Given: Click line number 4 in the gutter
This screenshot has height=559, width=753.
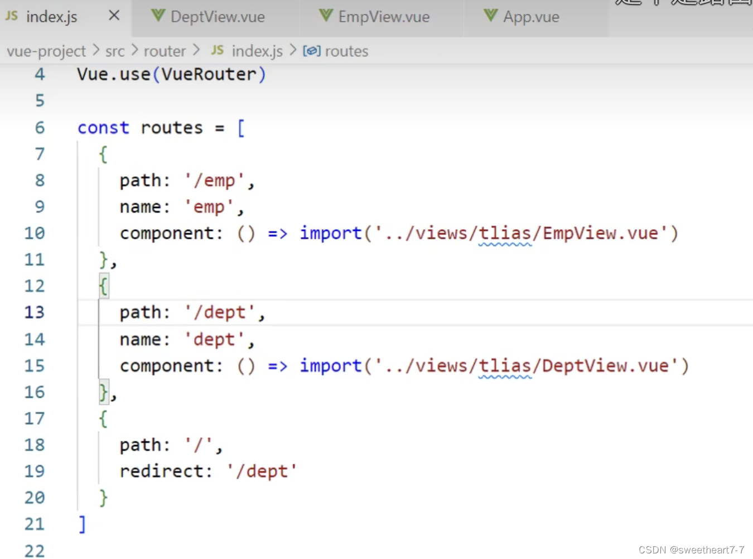Looking at the screenshot, I should [40, 74].
